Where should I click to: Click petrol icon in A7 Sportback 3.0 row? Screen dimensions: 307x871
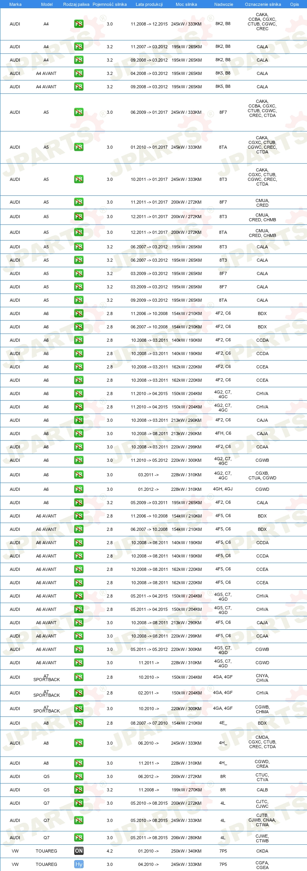79,709
